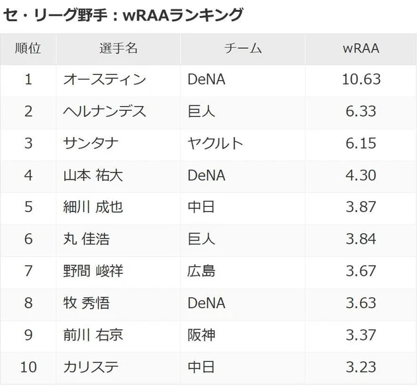The width and height of the screenshot is (417, 385).
Task: Select player 野間 峻祥
Action: point(93,270)
